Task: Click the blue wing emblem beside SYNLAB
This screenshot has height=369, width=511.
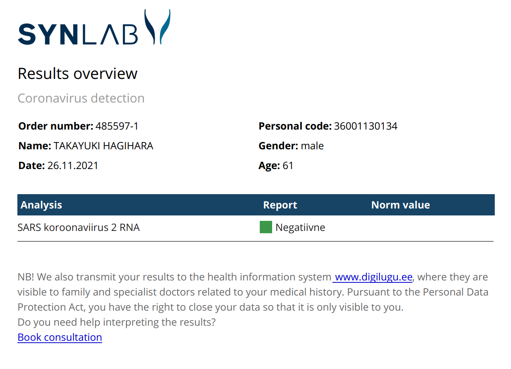Action: 157,27
